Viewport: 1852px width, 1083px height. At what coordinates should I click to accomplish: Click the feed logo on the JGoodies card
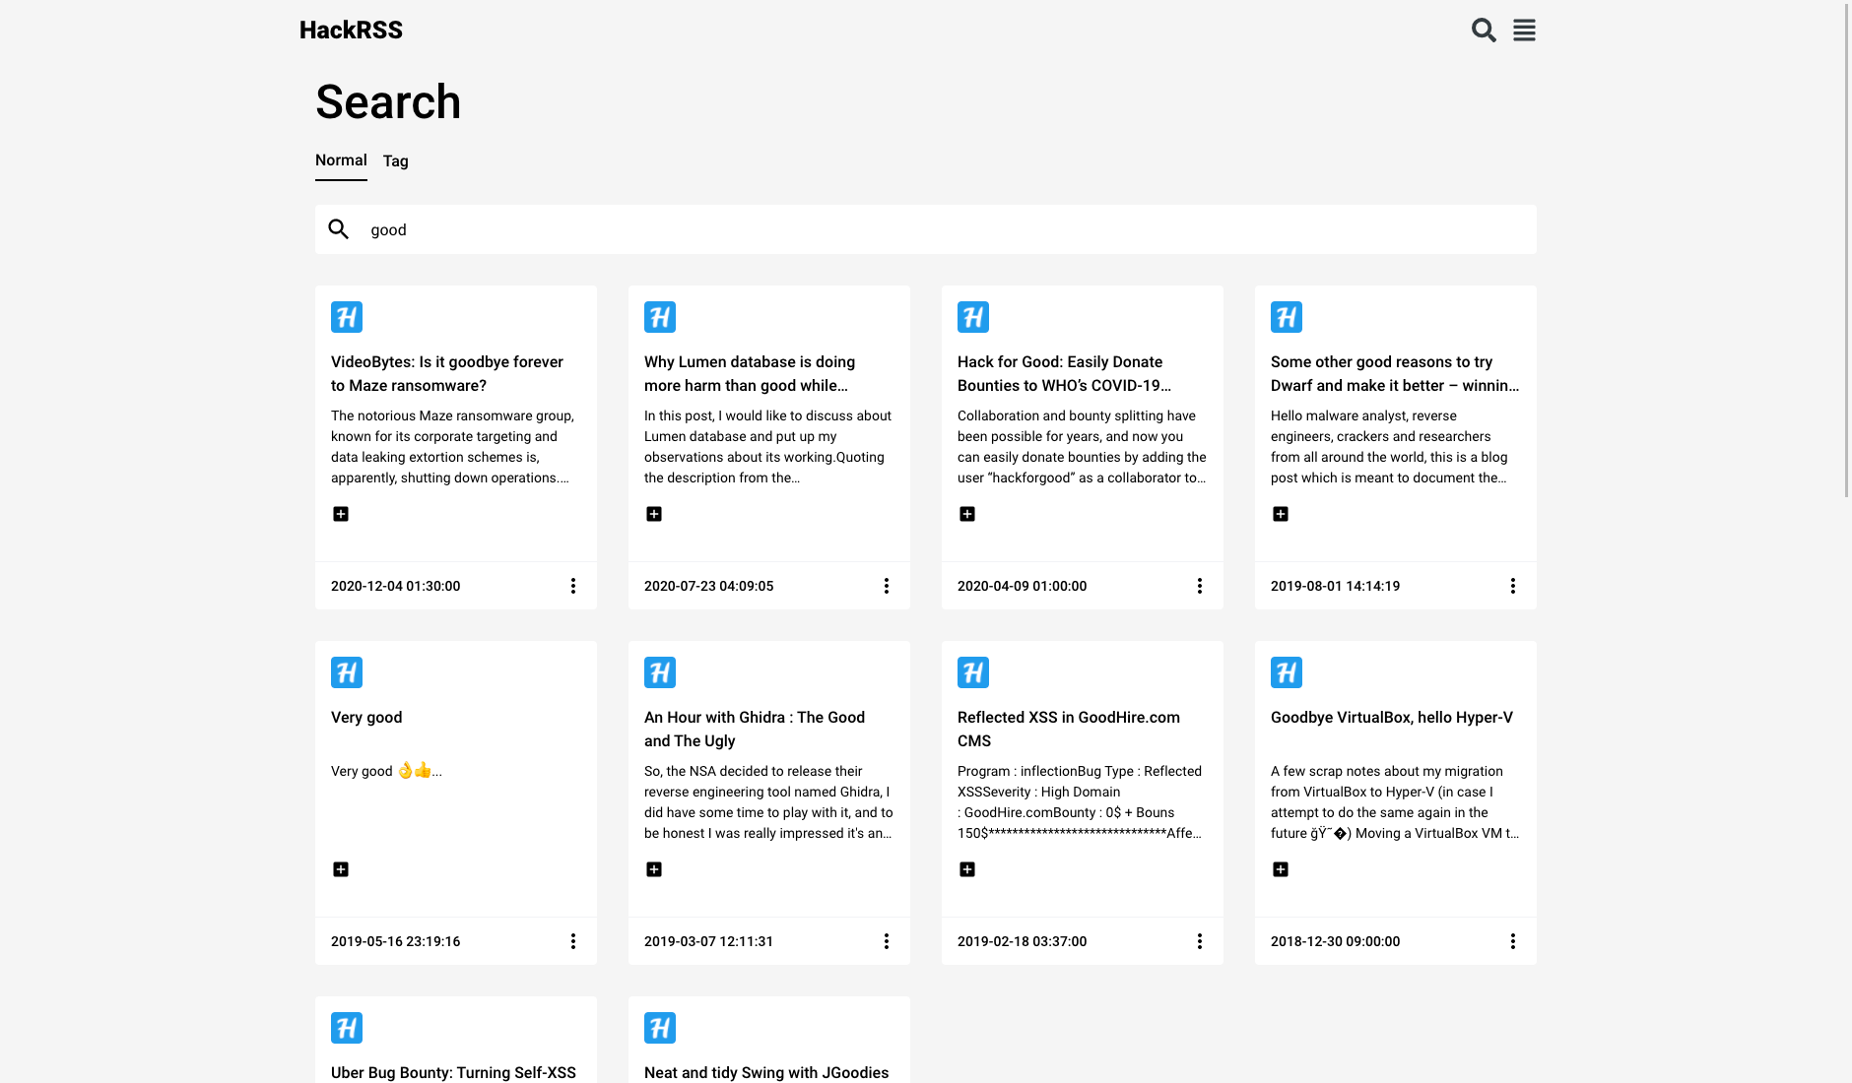(x=660, y=1028)
